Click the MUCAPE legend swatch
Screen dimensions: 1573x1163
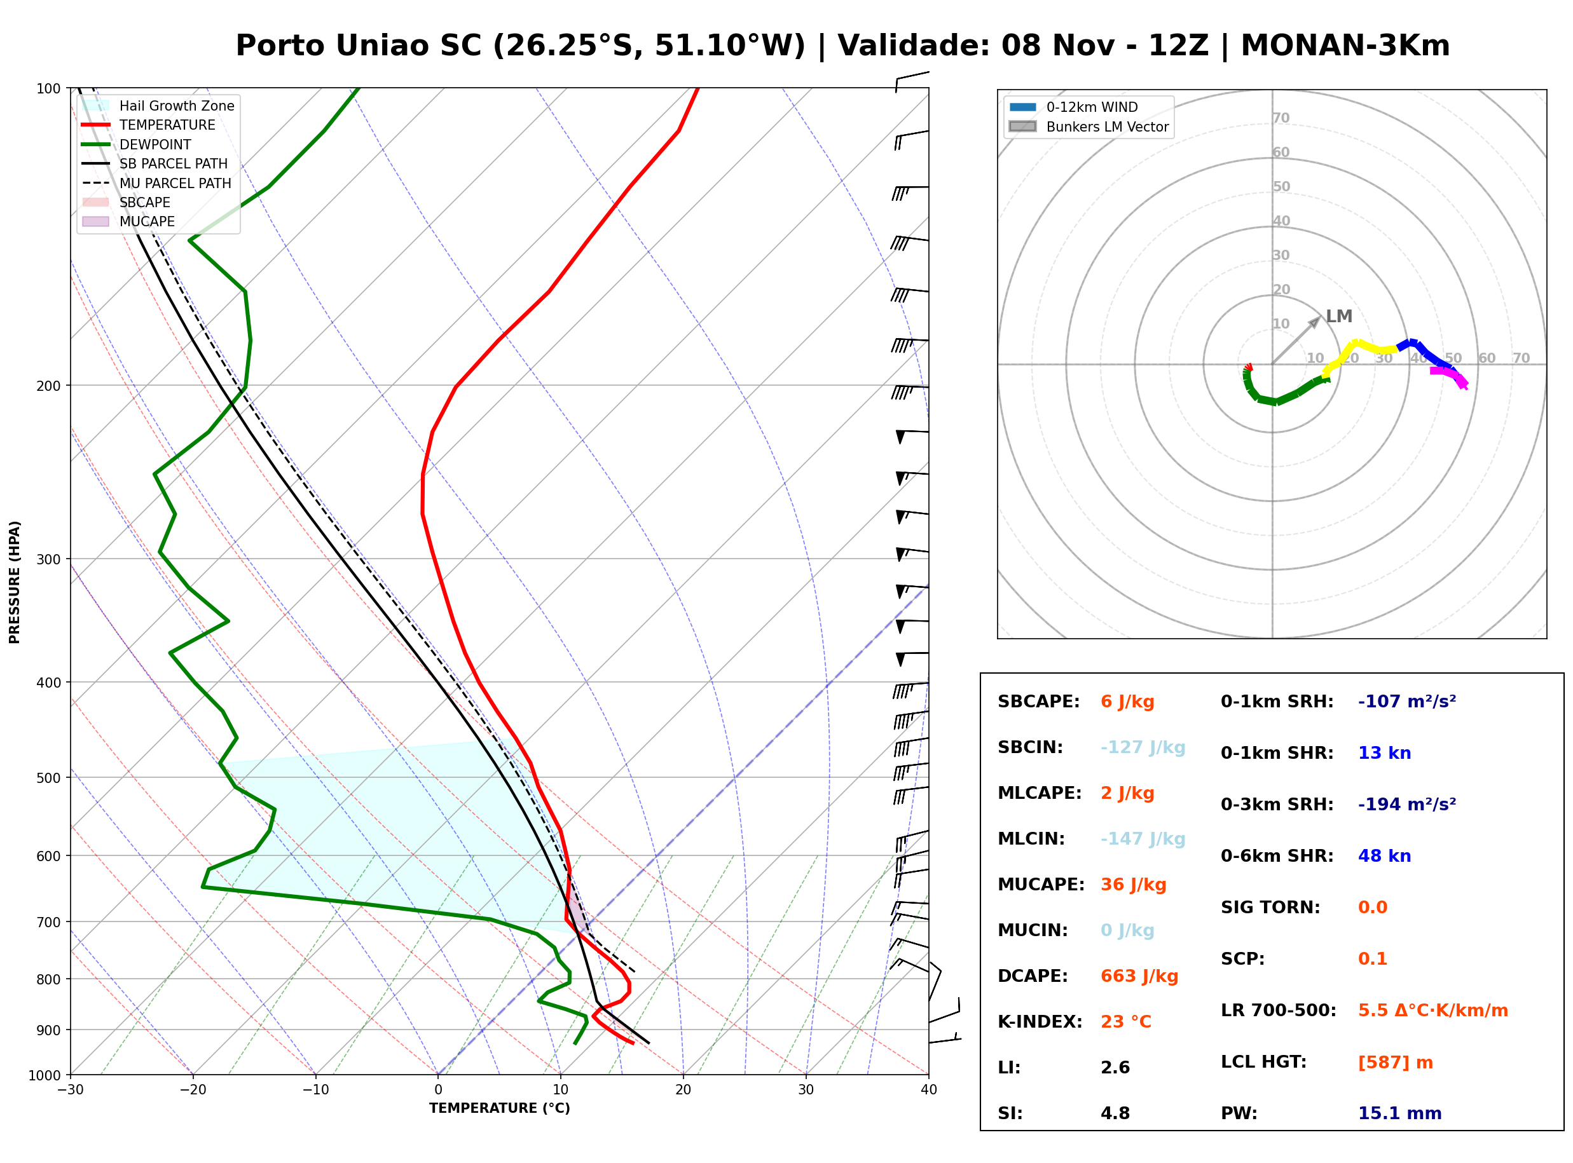[x=96, y=221]
